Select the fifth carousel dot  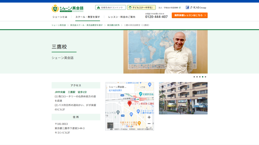coord(205,77)
